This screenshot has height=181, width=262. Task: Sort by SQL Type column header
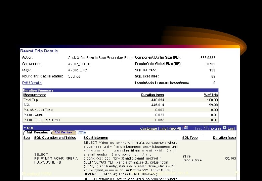190,138
